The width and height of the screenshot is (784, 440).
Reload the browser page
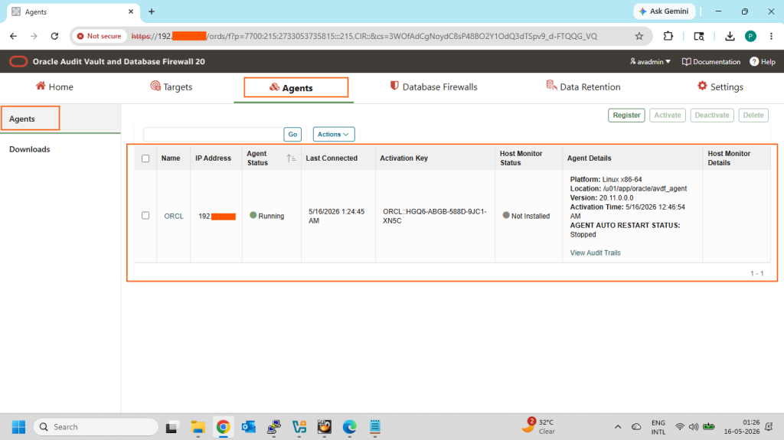click(x=54, y=36)
